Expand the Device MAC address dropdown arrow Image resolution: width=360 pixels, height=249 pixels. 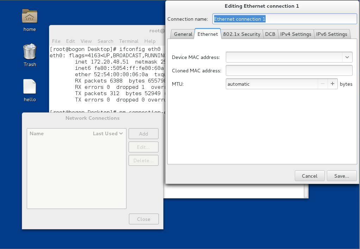(x=347, y=57)
